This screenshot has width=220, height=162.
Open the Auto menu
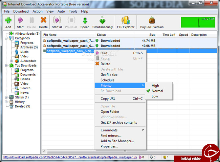(61, 11)
